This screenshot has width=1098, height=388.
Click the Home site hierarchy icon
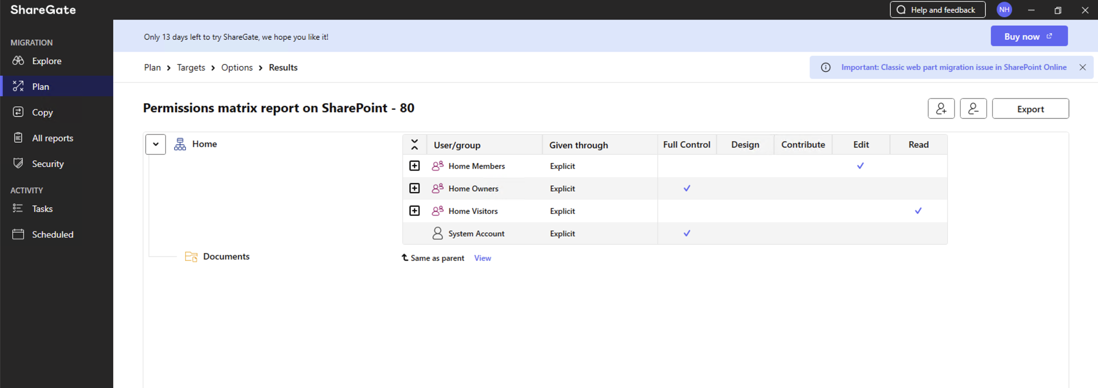[180, 144]
